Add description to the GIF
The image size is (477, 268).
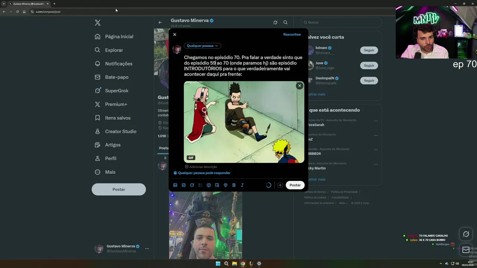(201, 167)
